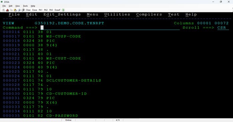Open the ISPF Edit_Settings menu
The width and height of the screenshot is (233, 122).
pos(62,15)
